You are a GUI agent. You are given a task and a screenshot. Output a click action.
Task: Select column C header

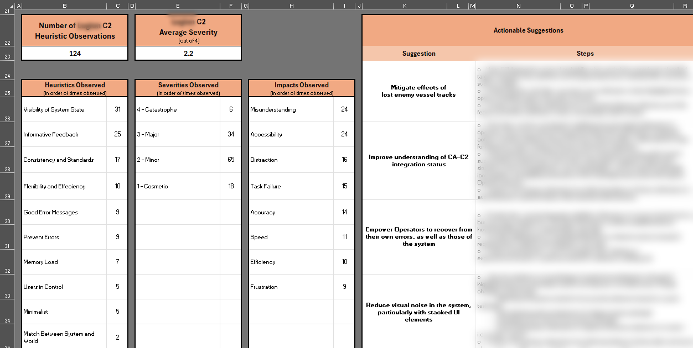click(117, 6)
